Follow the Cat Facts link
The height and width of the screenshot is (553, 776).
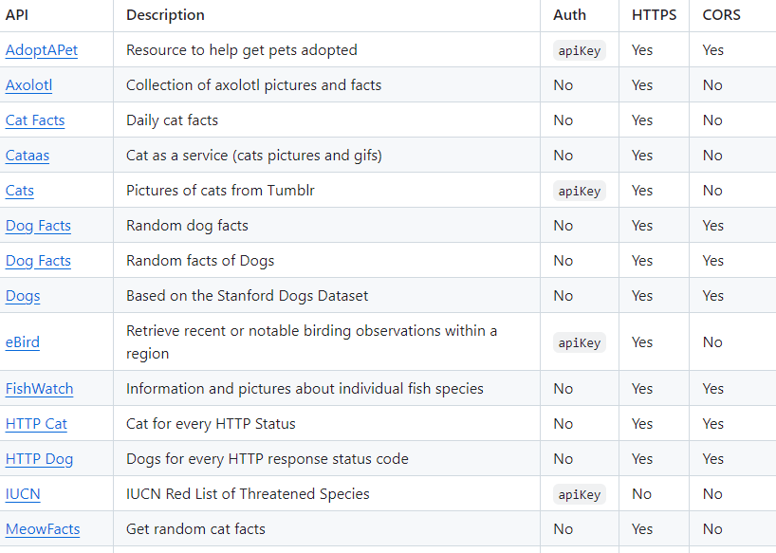(x=35, y=120)
